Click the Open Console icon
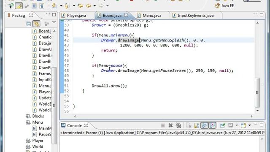The image size is (270, 152). (243, 125)
